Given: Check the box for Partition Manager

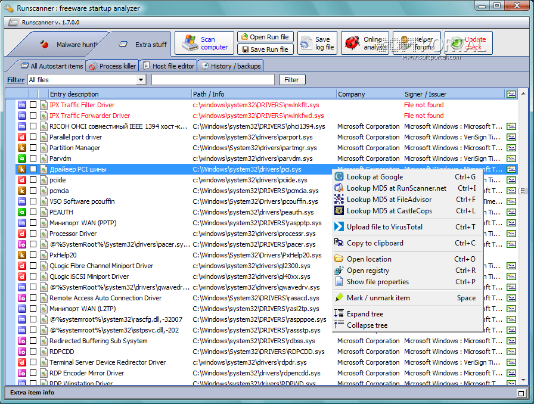Looking at the screenshot, I should pyautogui.click(x=33, y=148).
